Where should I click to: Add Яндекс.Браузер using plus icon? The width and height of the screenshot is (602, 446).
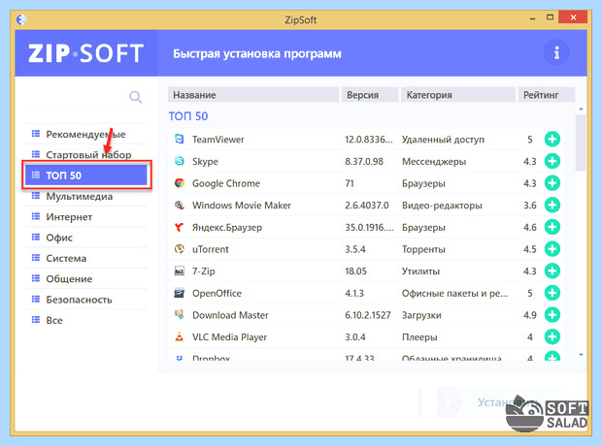point(552,227)
